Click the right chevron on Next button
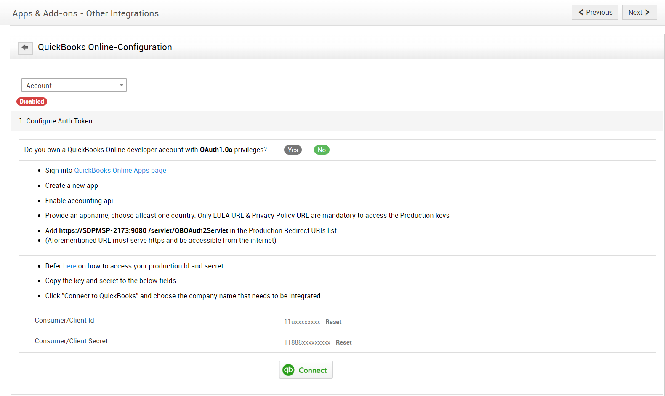 point(647,12)
